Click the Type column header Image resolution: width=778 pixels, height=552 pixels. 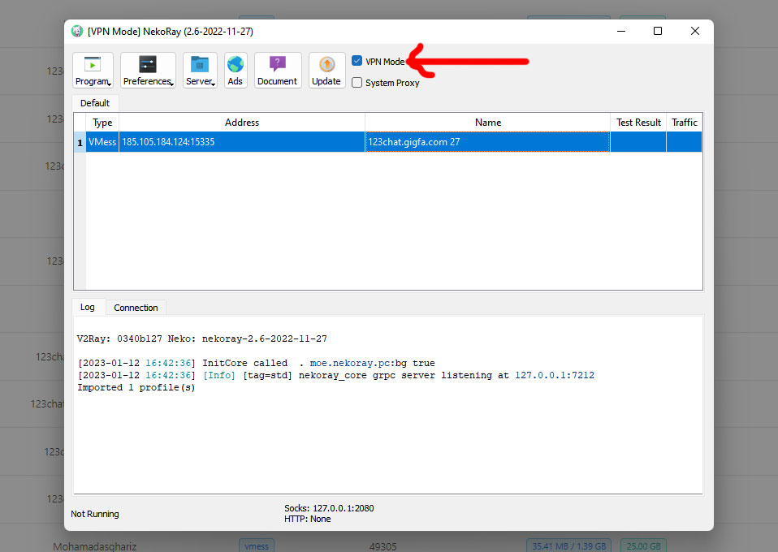click(102, 123)
